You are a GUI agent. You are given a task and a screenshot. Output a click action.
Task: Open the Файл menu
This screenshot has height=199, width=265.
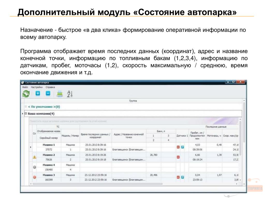click(x=25, y=87)
